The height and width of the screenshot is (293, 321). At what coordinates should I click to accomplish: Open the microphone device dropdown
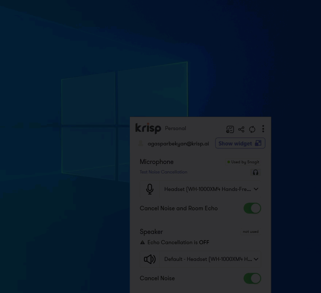[210, 189]
